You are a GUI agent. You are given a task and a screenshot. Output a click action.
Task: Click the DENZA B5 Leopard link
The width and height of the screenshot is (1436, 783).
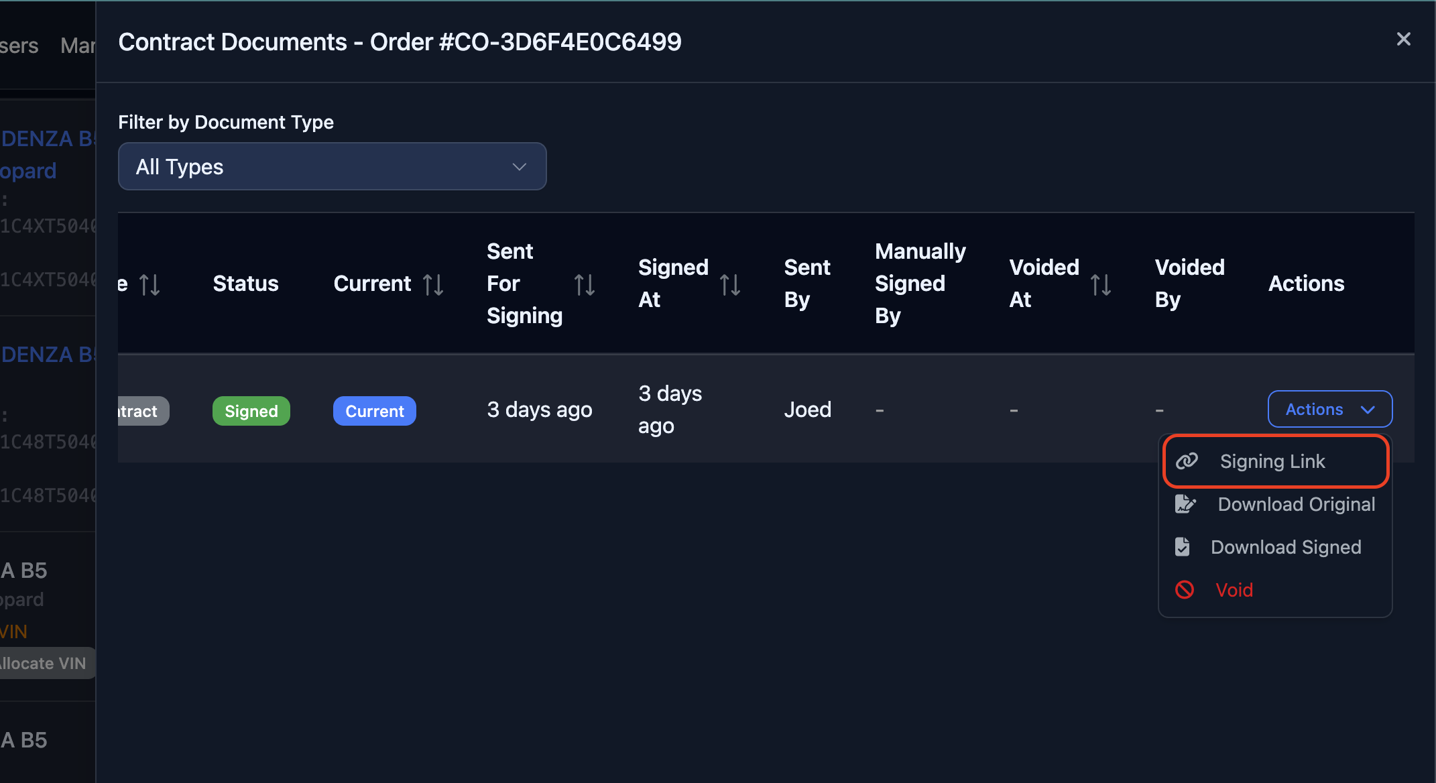click(x=46, y=154)
